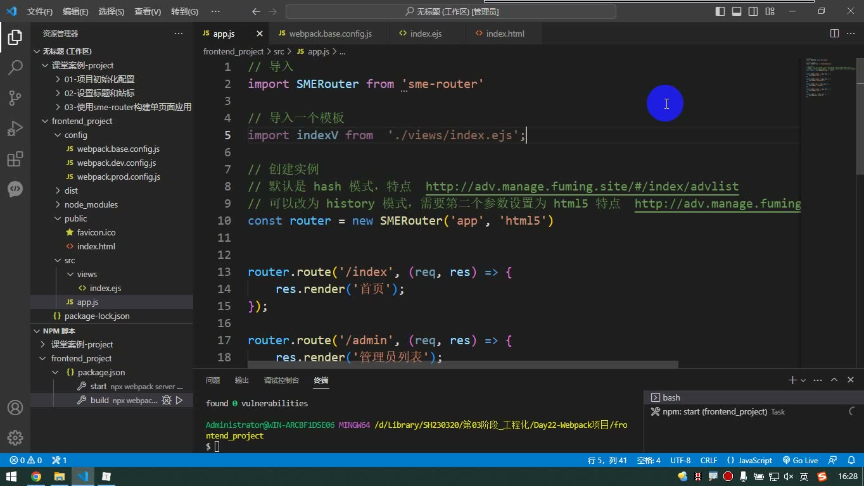This screenshot has width=864, height=486.
Task: Click Go Live in status bar
Action: click(800, 460)
